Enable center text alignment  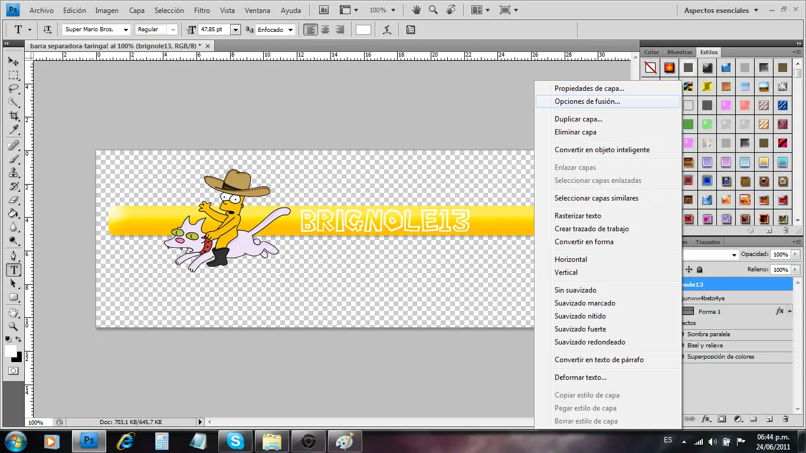pyautogui.click(x=325, y=29)
